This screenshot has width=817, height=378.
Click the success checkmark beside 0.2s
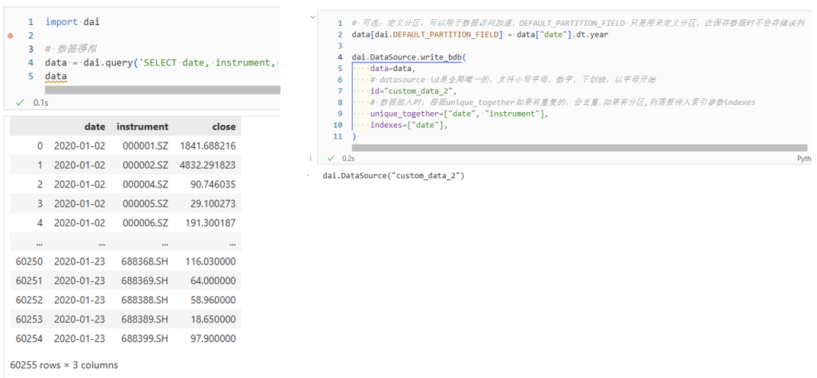(x=331, y=159)
